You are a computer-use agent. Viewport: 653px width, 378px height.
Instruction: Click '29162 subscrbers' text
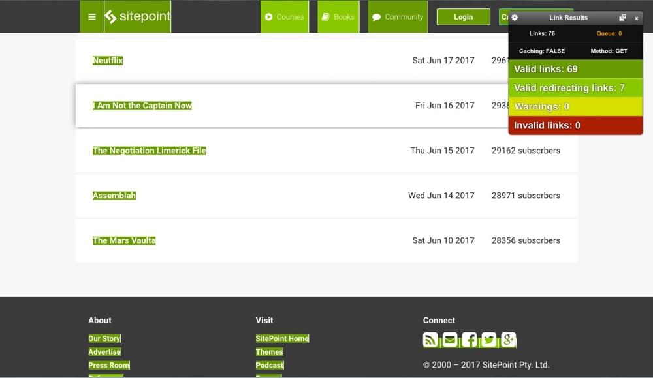(526, 150)
